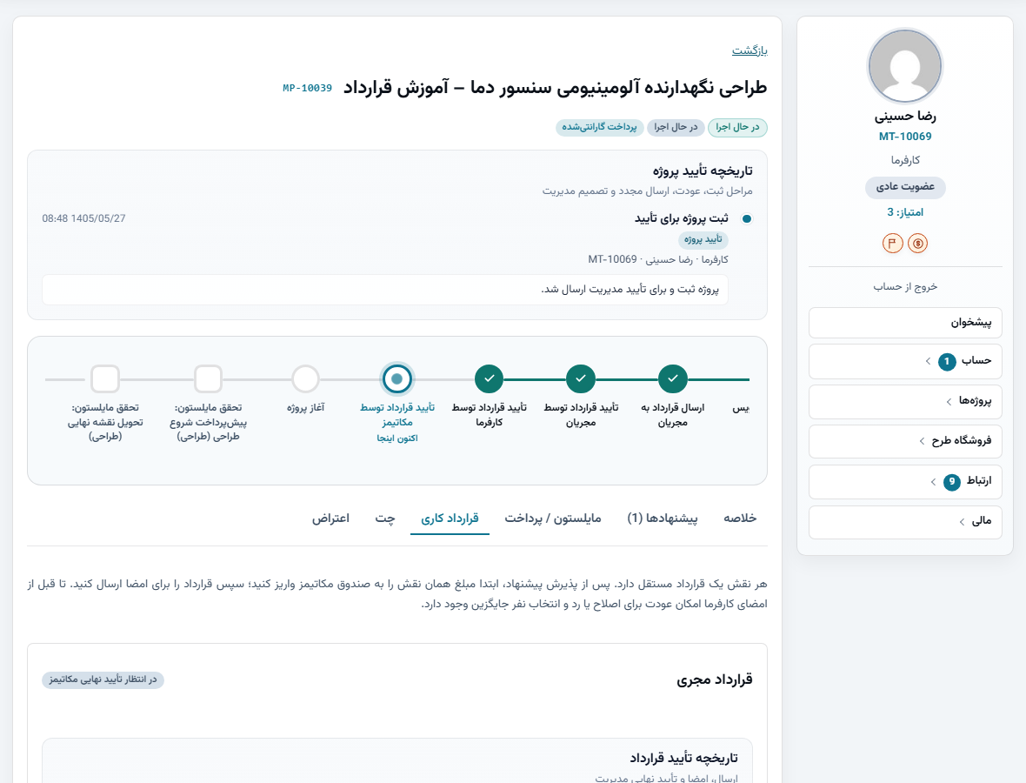Click the notification badge 9 on ارتباط

click(951, 482)
